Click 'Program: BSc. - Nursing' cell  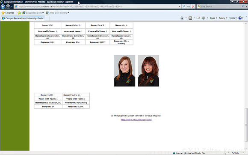coord(121,42)
